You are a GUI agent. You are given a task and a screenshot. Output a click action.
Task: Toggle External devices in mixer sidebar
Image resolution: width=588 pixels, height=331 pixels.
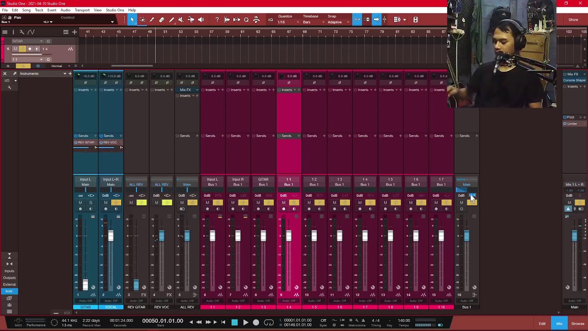[9, 285]
